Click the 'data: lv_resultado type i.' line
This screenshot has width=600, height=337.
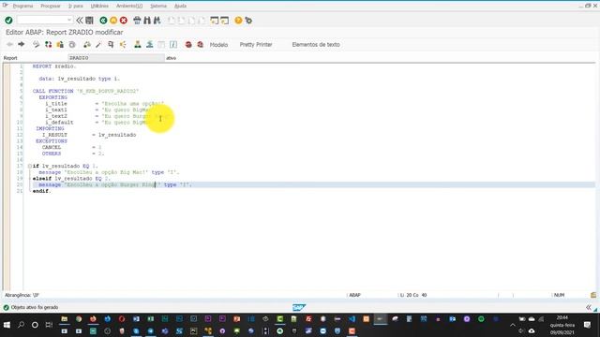79,79
